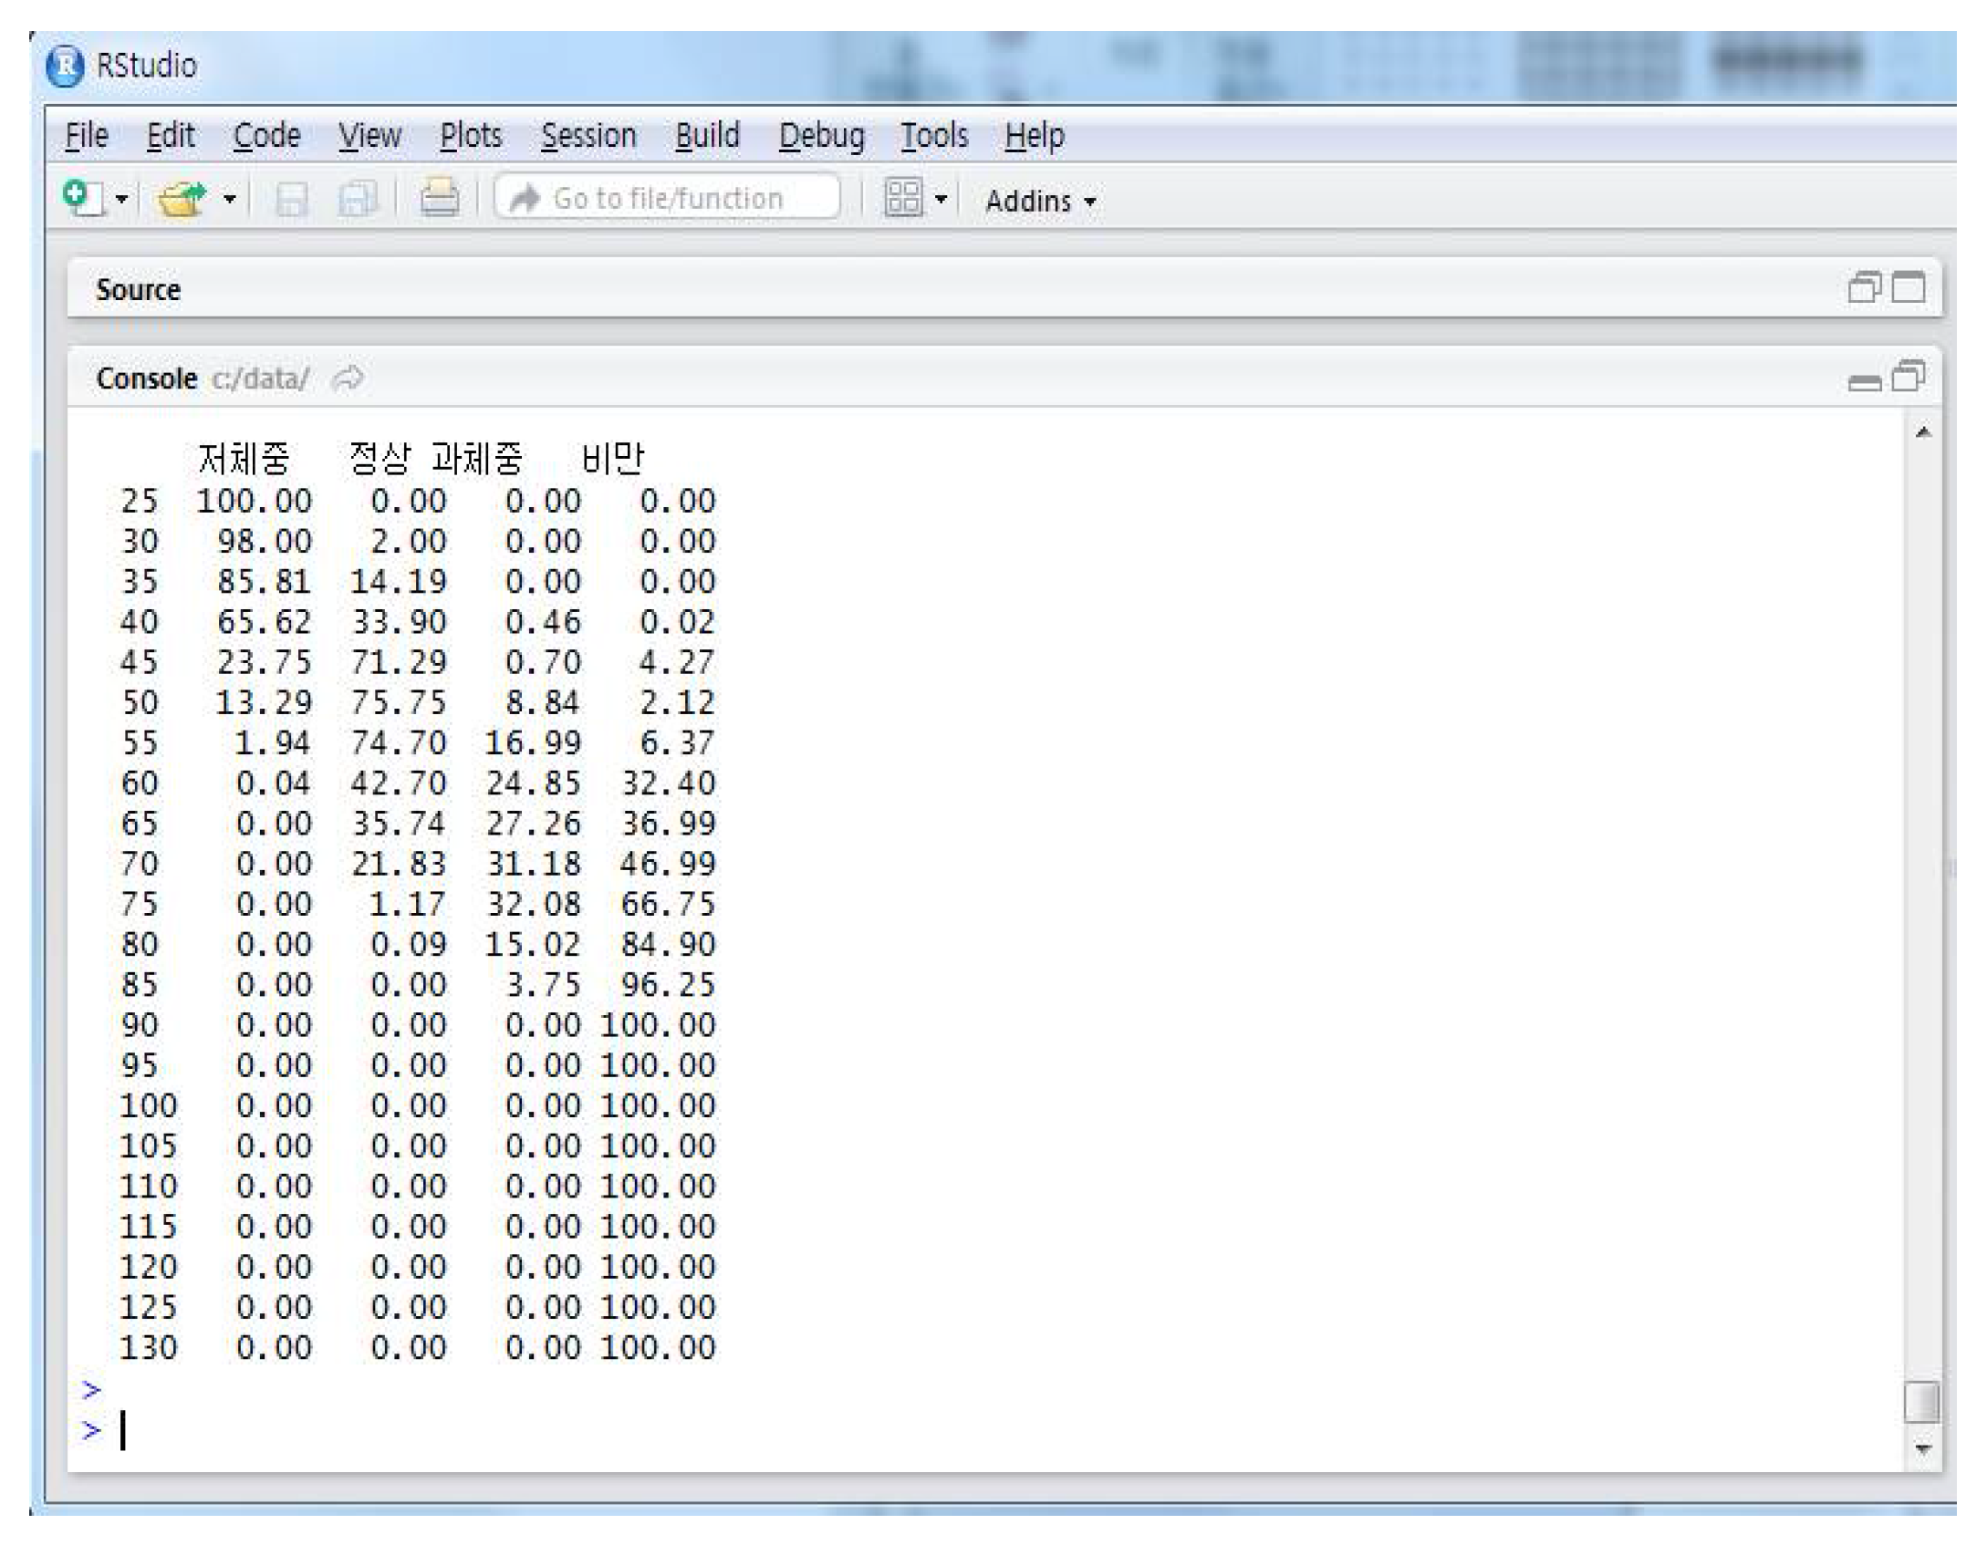
Task: Restore the Source pane
Action: point(1864,288)
